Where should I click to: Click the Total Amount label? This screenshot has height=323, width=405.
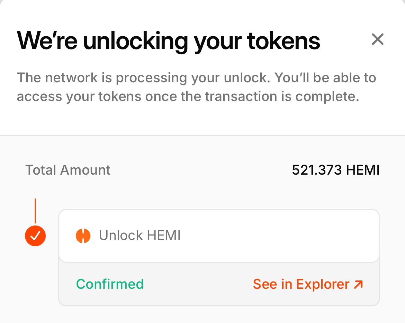(68, 170)
